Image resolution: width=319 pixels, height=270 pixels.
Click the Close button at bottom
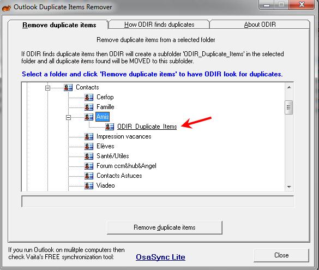[281, 255]
